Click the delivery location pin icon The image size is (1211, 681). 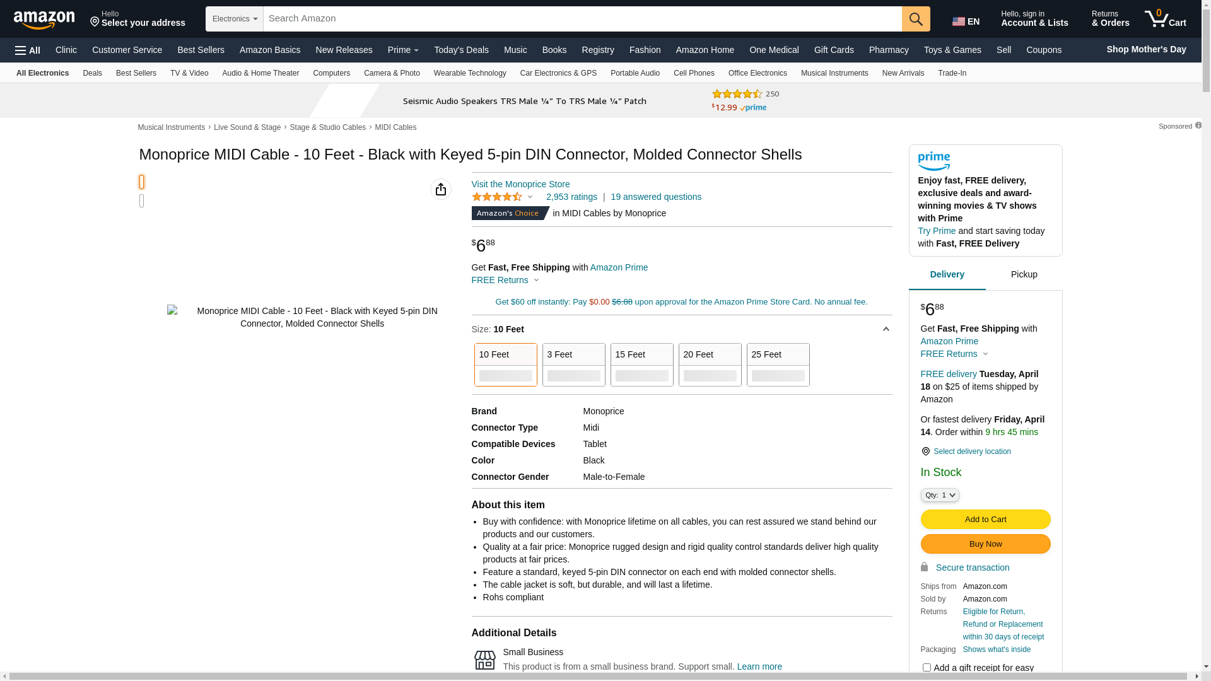tap(925, 451)
